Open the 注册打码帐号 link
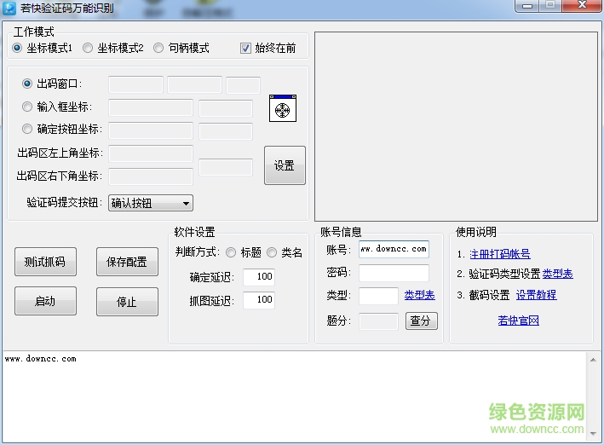 pos(499,254)
